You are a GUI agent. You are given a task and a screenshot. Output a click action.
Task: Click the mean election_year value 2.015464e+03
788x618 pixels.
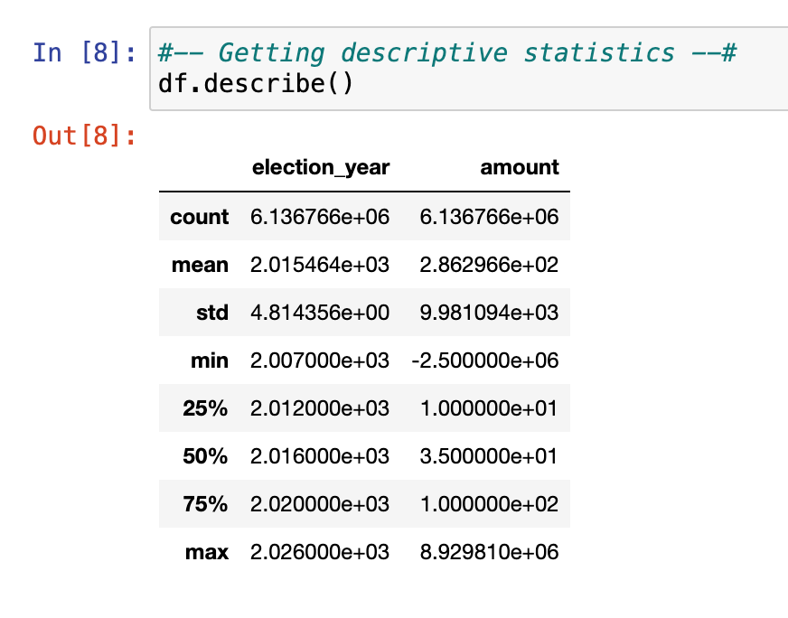pyautogui.click(x=320, y=265)
